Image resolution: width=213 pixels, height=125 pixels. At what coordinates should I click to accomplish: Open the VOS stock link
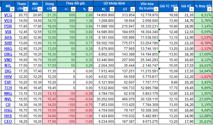8,20
